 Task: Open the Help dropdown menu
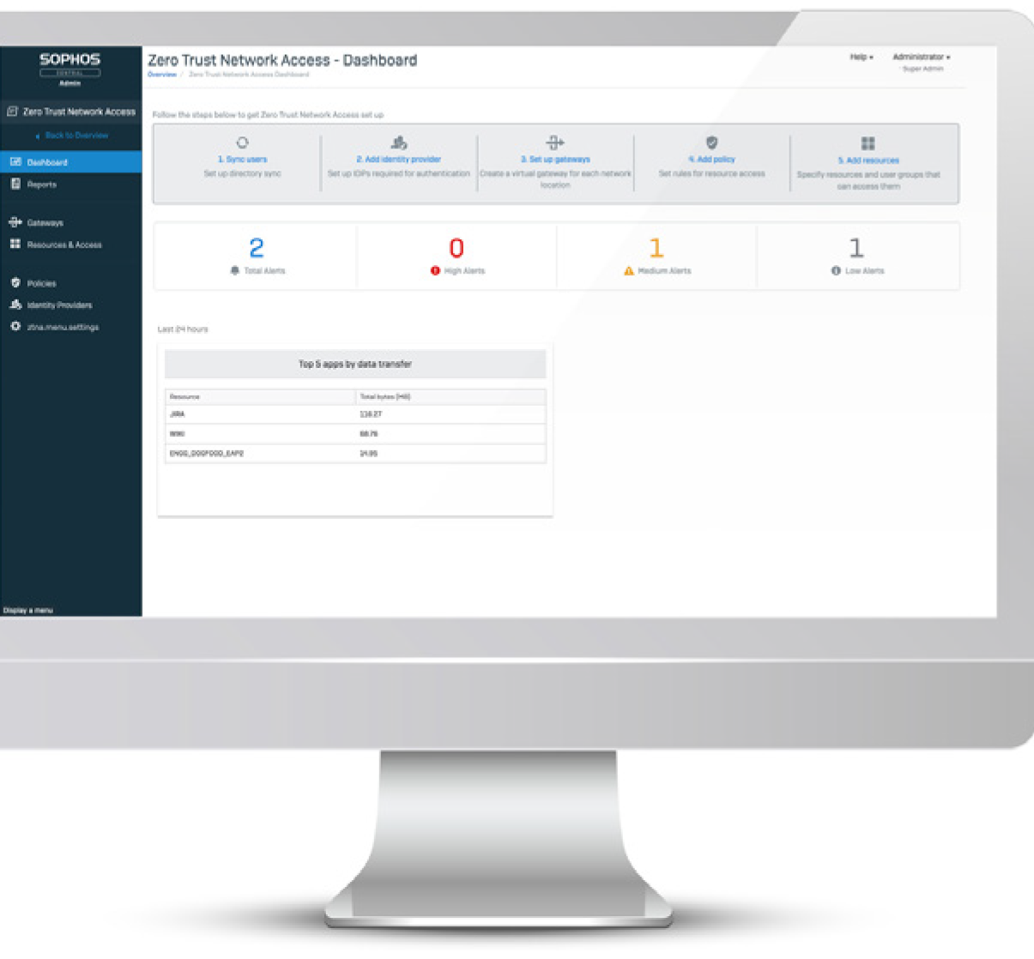pyautogui.click(x=861, y=57)
